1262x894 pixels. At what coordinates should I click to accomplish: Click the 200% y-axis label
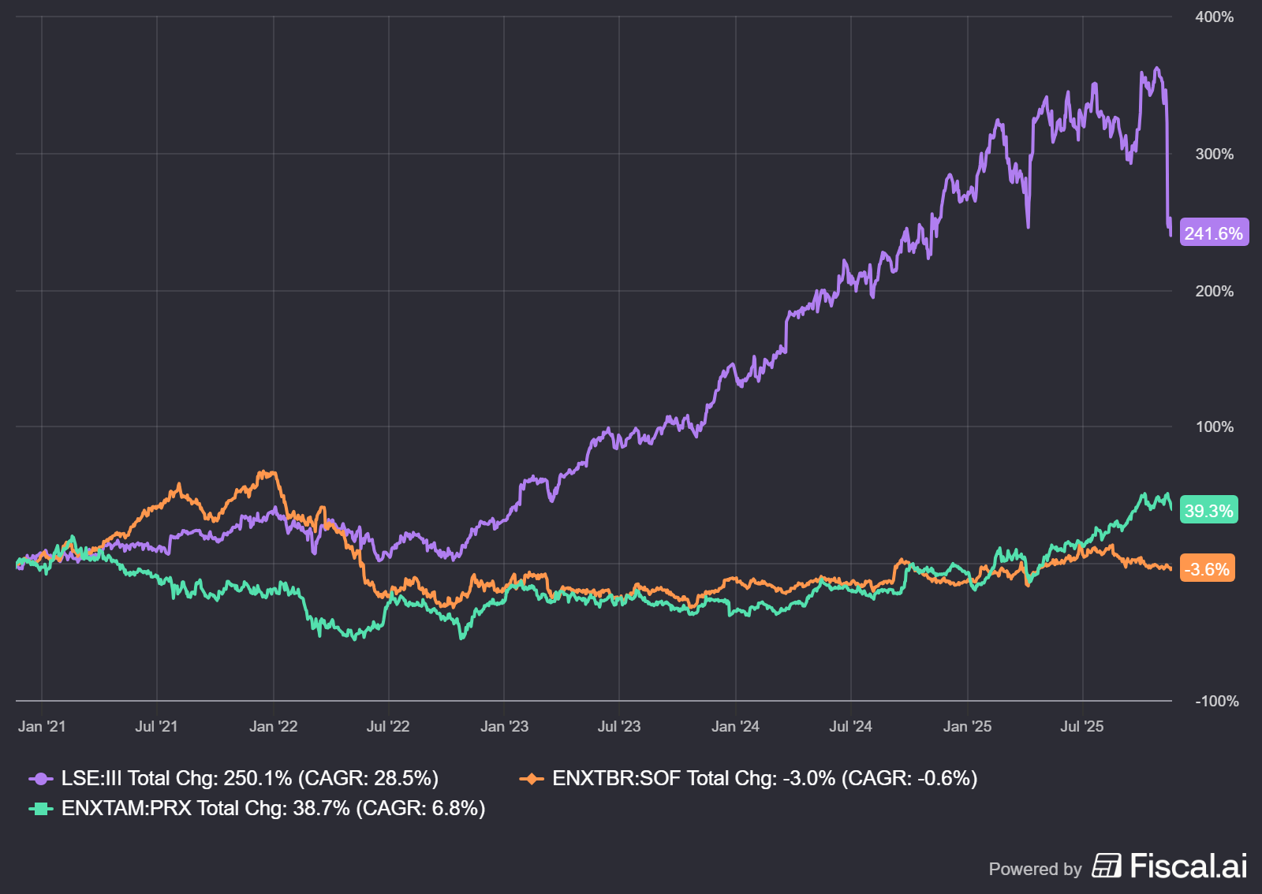[1214, 291]
